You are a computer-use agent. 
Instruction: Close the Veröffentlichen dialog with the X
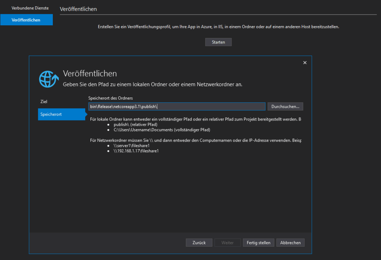pos(305,62)
